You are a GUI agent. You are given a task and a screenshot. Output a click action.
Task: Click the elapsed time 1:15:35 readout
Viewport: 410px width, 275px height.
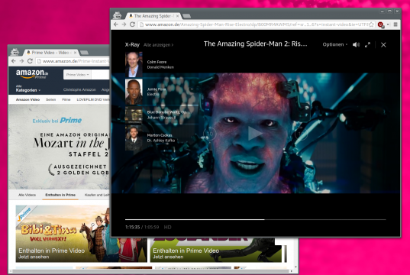[x=132, y=227]
